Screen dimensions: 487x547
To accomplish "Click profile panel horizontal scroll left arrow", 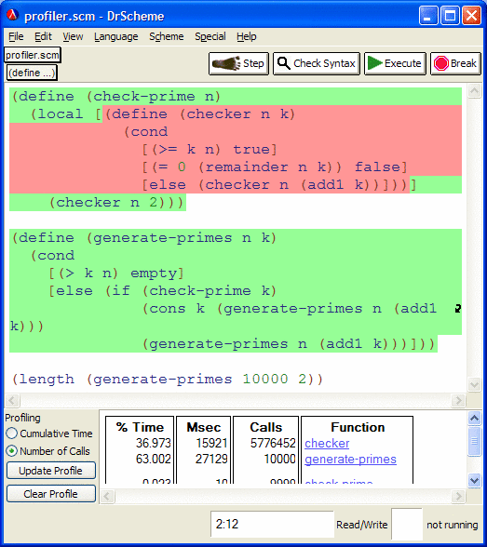I will pos(107,496).
